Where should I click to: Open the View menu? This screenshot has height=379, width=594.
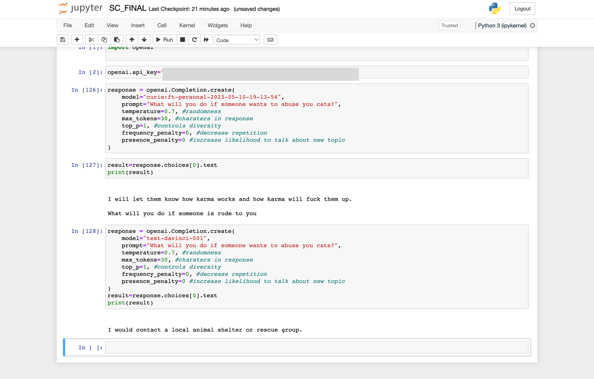(x=112, y=25)
